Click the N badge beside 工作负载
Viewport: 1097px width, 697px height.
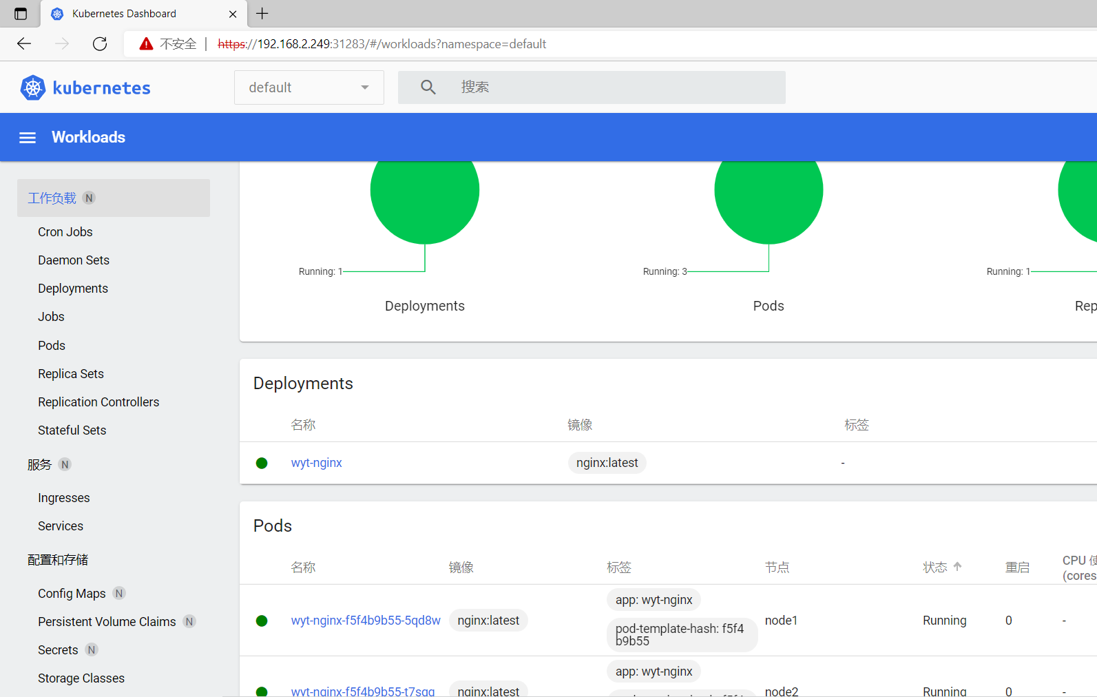(89, 198)
